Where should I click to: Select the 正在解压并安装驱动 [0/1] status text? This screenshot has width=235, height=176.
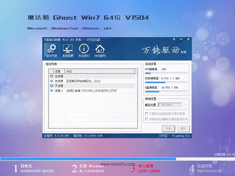click(x=83, y=81)
